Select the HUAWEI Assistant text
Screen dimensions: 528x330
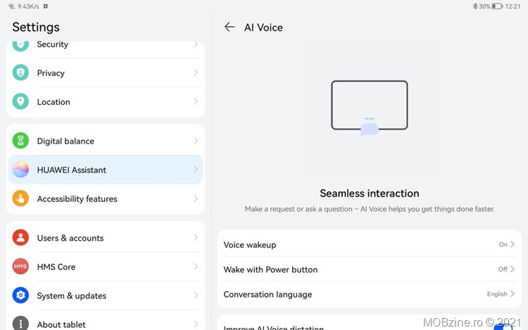(x=72, y=170)
